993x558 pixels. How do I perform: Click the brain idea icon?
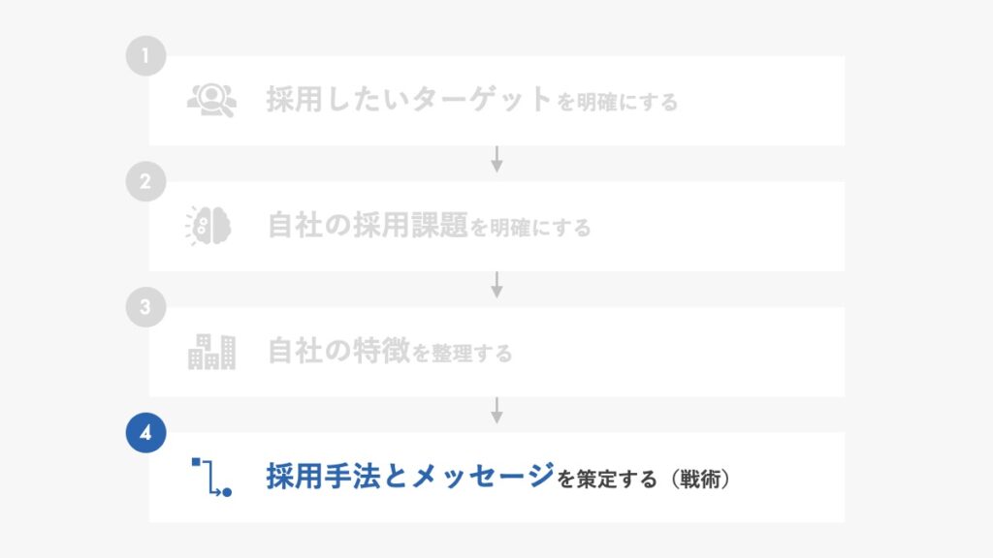(208, 225)
